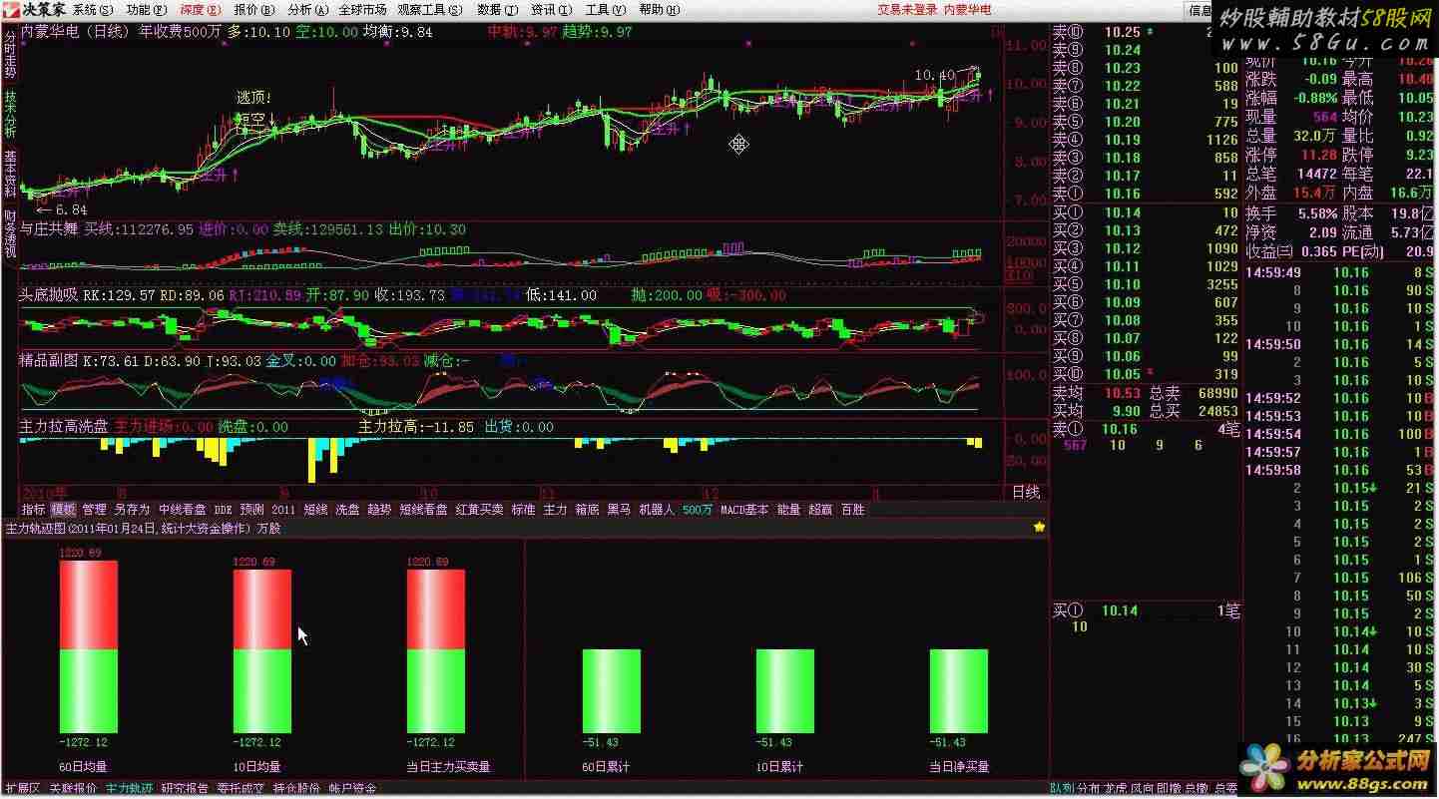
Task: Switch to 研究报告 bottom tab
Action: (185, 789)
